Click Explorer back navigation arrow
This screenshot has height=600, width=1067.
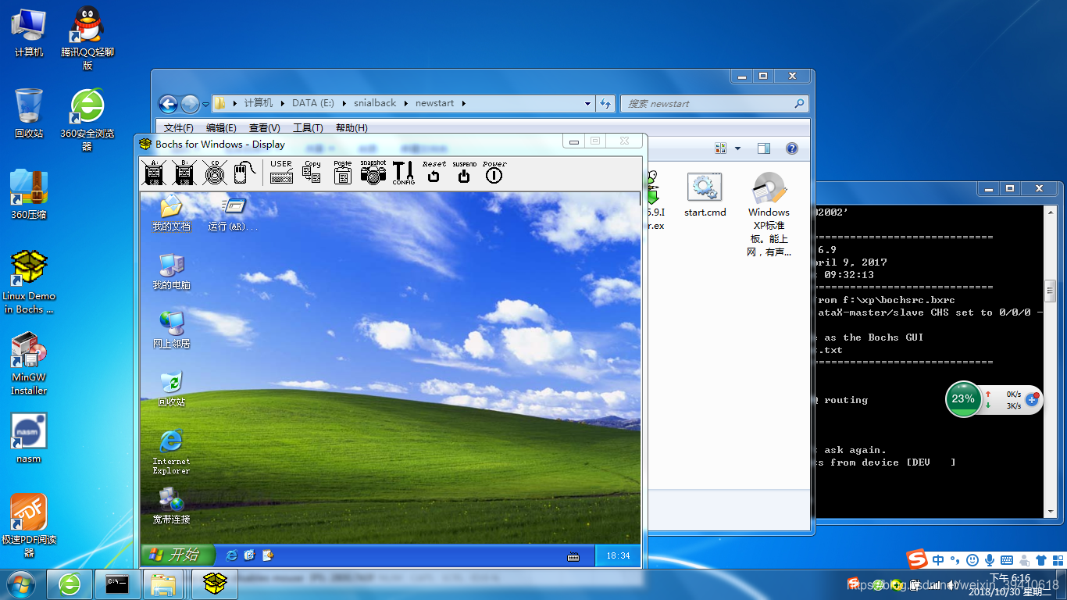point(168,104)
